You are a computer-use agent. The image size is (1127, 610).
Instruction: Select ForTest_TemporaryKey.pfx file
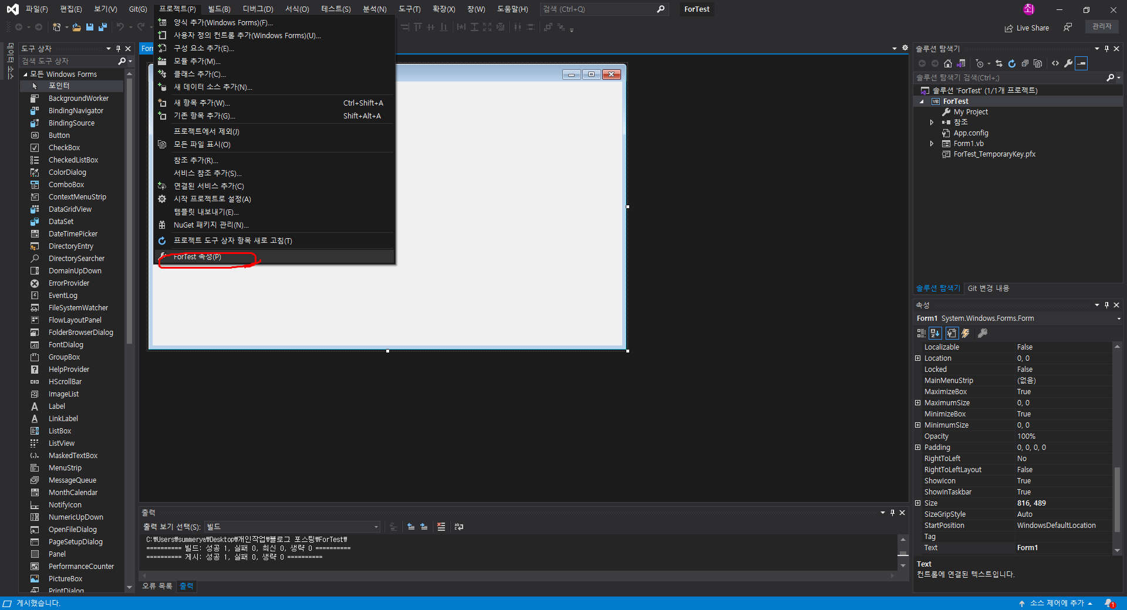click(994, 154)
